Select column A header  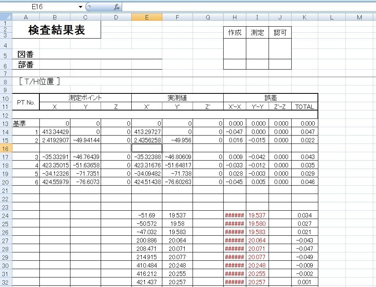26,17
